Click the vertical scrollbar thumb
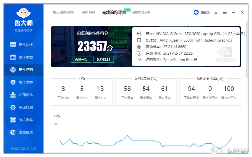Screen dimensions: 252x157 [247, 49]
